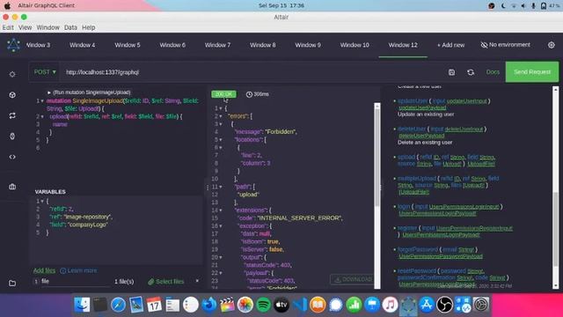The image size is (563, 317).
Task: Collapse result line 14 extensions object
Action: 221,210
